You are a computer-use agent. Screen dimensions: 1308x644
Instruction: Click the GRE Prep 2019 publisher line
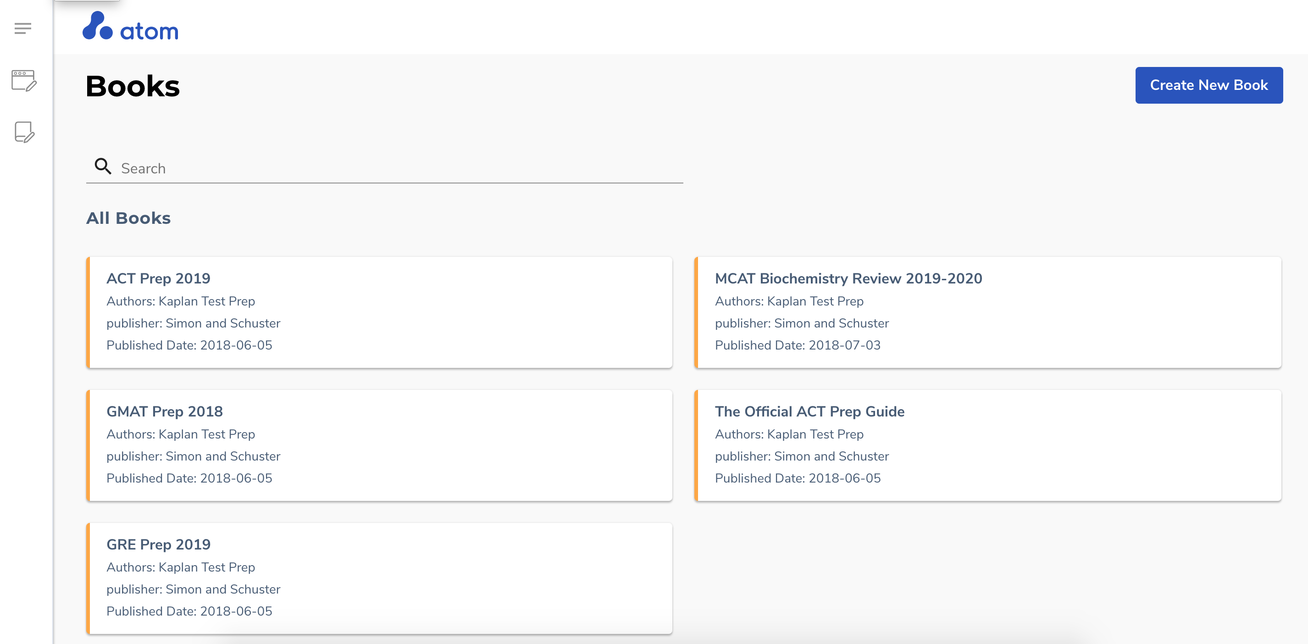point(194,589)
